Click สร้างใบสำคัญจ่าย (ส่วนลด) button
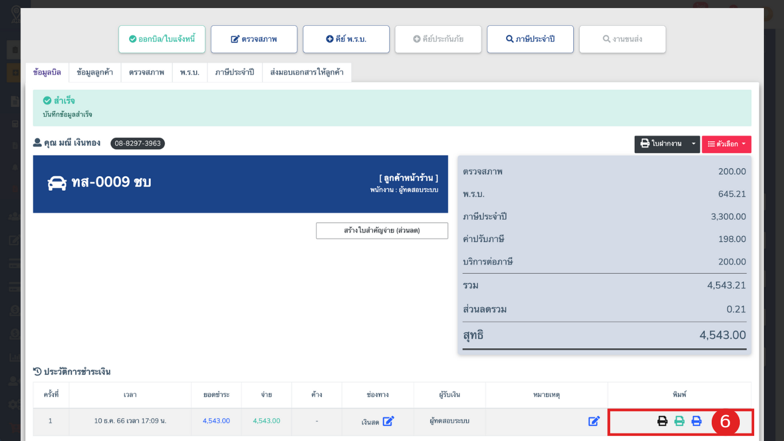Screen dimensions: 784x441 (382, 230)
